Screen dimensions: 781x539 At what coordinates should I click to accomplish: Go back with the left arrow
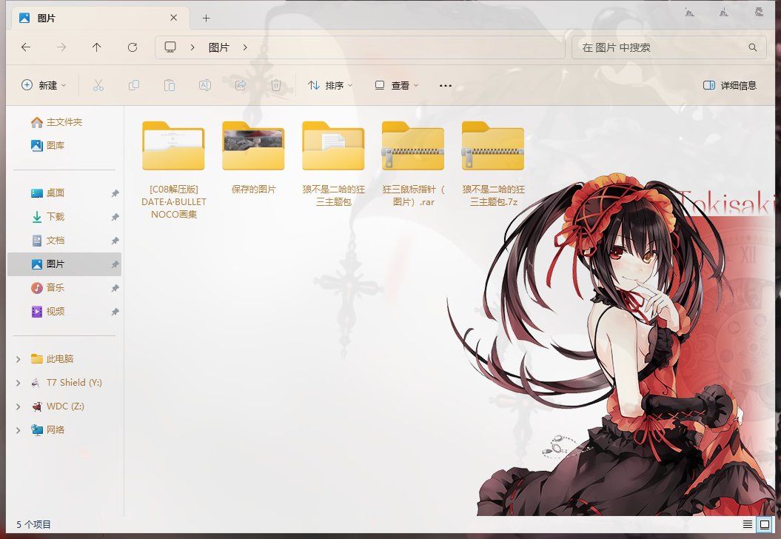point(26,47)
